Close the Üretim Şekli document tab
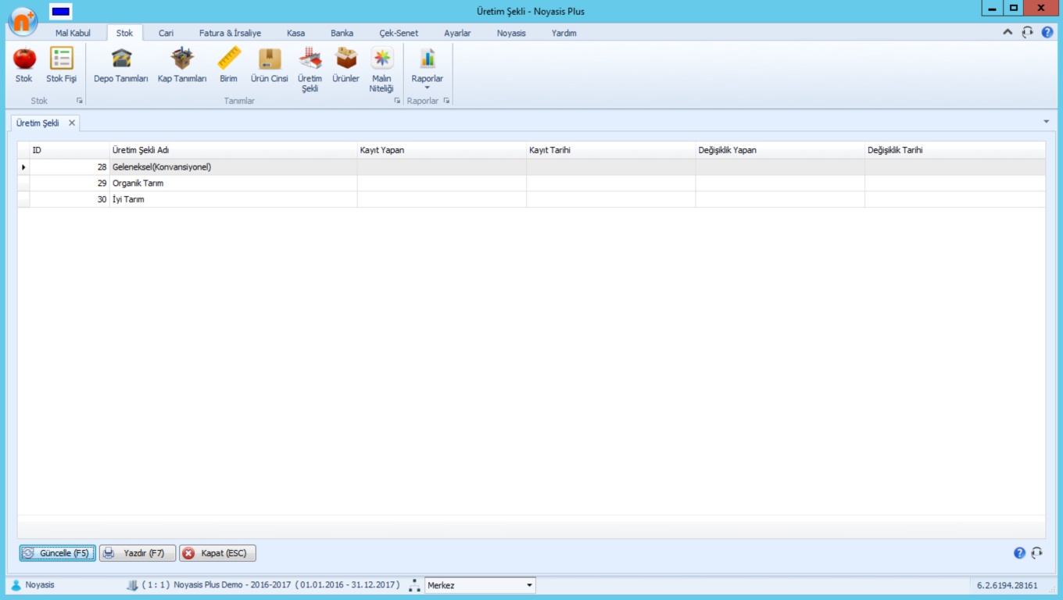1063x600 pixels. click(71, 123)
